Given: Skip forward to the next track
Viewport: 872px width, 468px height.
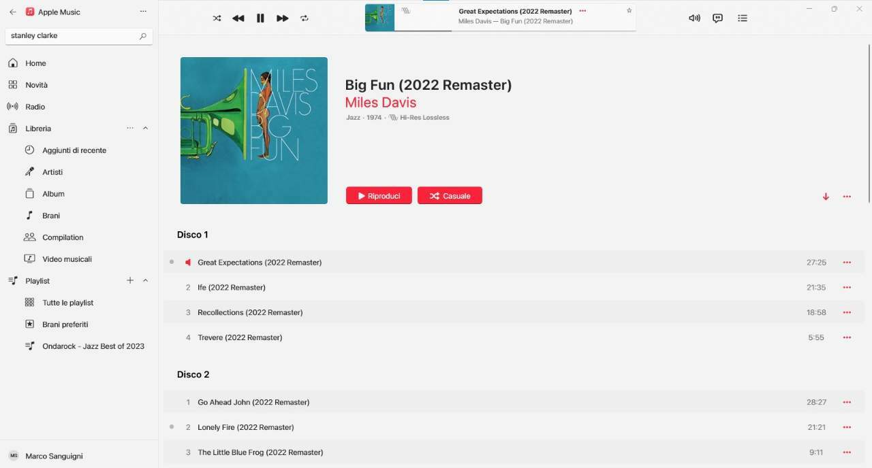Looking at the screenshot, I should click(282, 18).
